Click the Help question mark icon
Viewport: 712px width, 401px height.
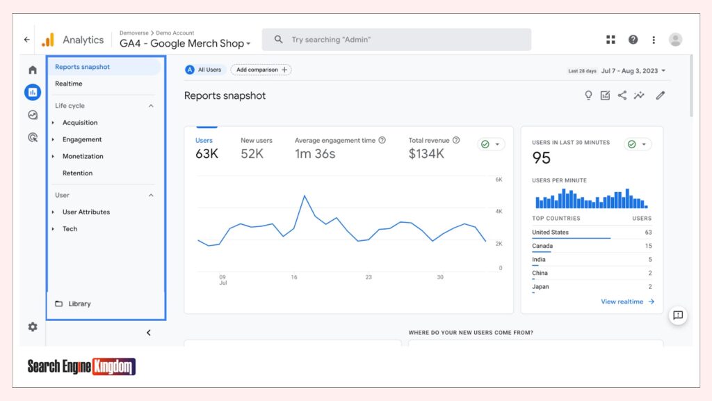click(633, 40)
